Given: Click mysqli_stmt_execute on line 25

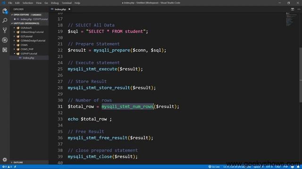Looking at the screenshot, I should coord(92,69).
